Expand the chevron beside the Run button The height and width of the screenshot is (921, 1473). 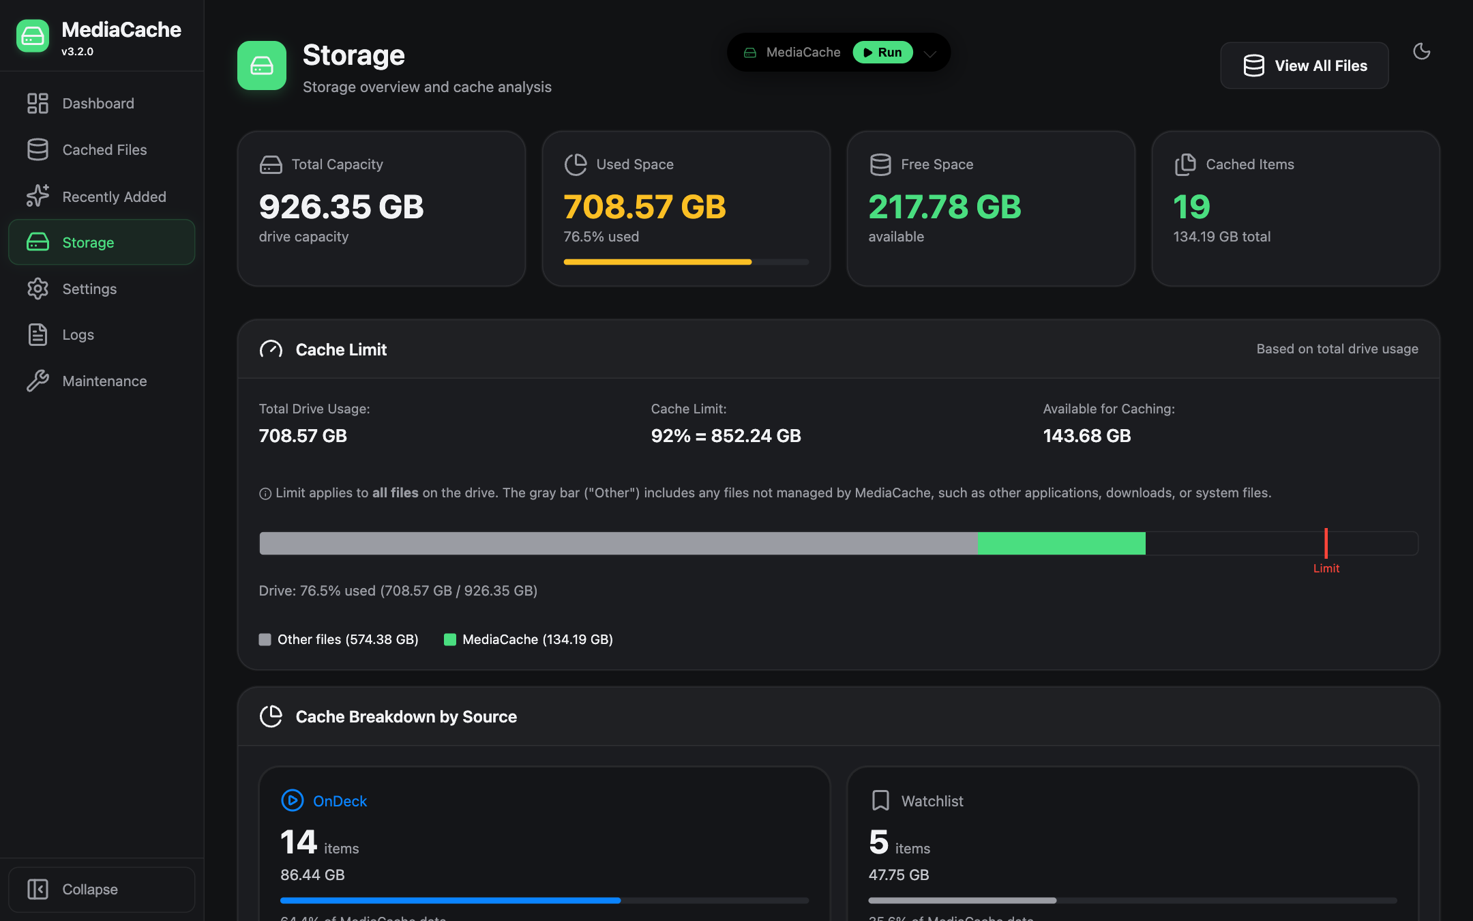[x=929, y=53]
